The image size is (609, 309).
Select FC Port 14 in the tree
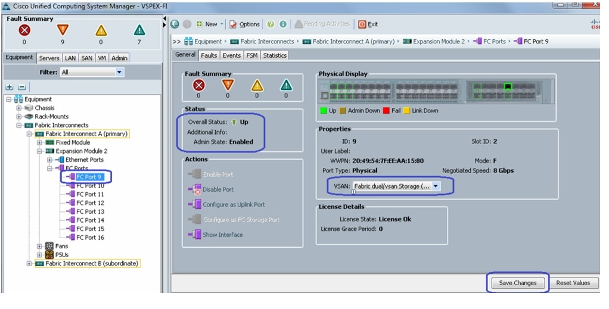click(x=90, y=220)
